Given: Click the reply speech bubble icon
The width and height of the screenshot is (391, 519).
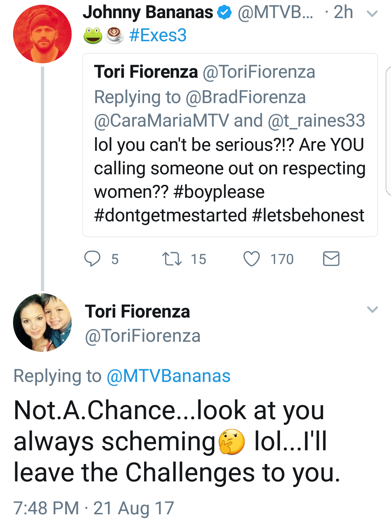Looking at the screenshot, I should click(92, 259).
